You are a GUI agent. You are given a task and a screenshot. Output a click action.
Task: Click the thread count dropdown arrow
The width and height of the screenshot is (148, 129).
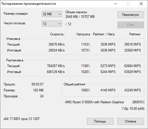[60, 24]
